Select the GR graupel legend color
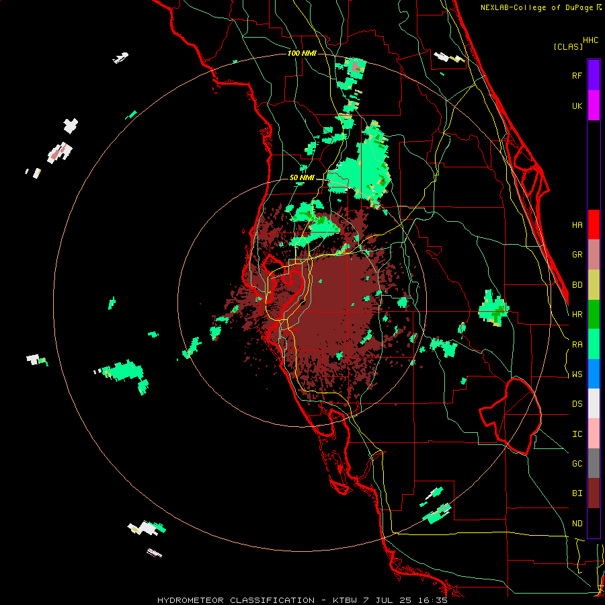The height and width of the screenshot is (605, 605). [x=594, y=255]
